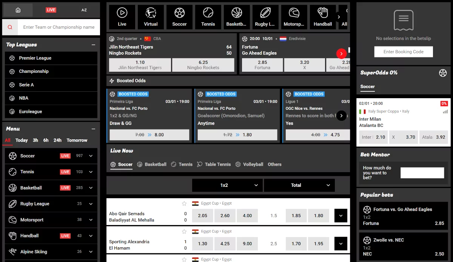453x262 pixels.
Task: Click the Basketball icon in Menu
Action: click(13, 188)
